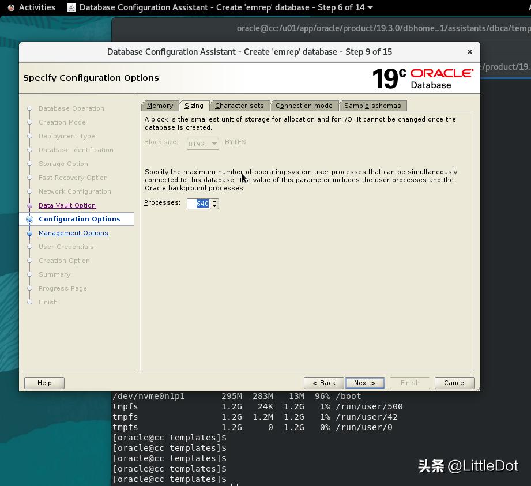
Task: Click the Activities foot logo icon
Action: [11, 7]
